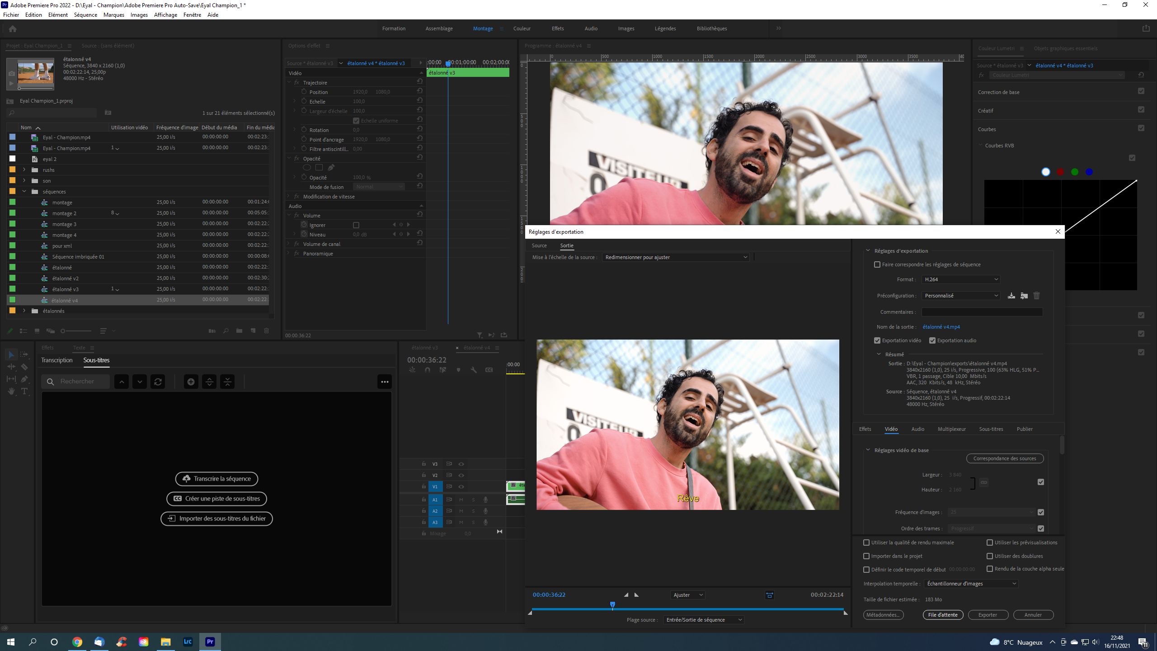Click the refresh icon in Sous-titres panel
This screenshot has height=651, width=1157.
[158, 382]
